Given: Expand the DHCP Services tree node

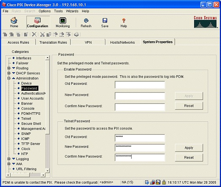Looking at the screenshot, I should click(x=9, y=73).
